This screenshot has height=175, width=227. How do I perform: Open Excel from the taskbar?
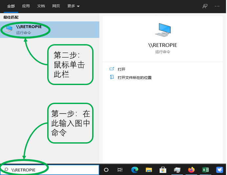pos(205,170)
